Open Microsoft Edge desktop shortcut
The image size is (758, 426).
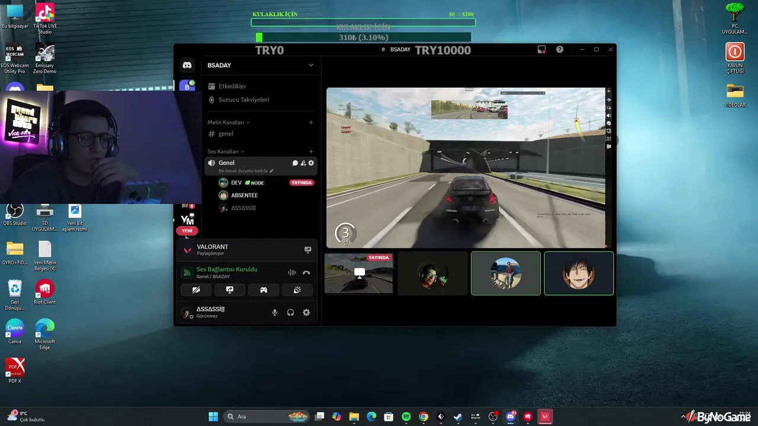click(x=45, y=334)
